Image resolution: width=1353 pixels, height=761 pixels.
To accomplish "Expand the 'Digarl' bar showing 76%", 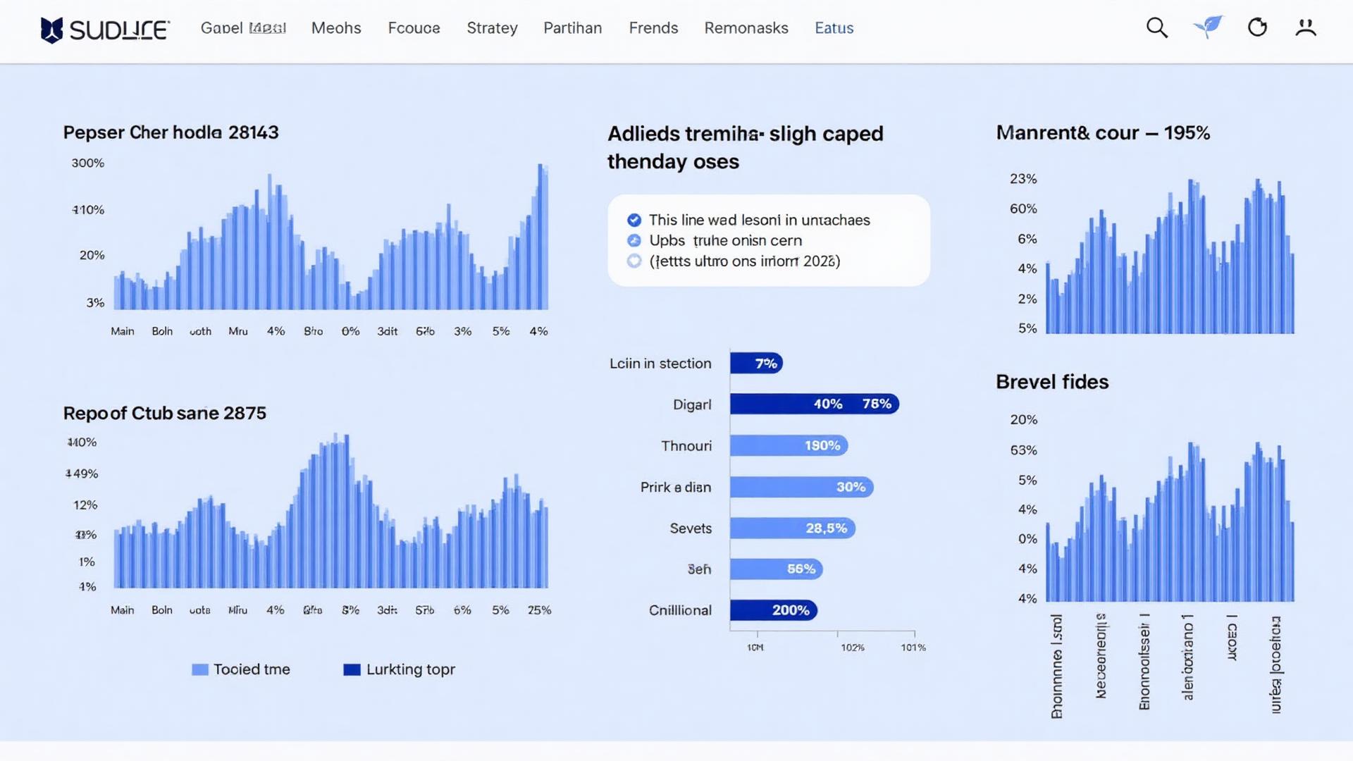I will [814, 404].
